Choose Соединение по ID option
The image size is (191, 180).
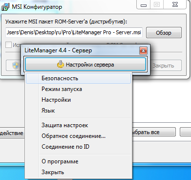[x=78, y=147]
